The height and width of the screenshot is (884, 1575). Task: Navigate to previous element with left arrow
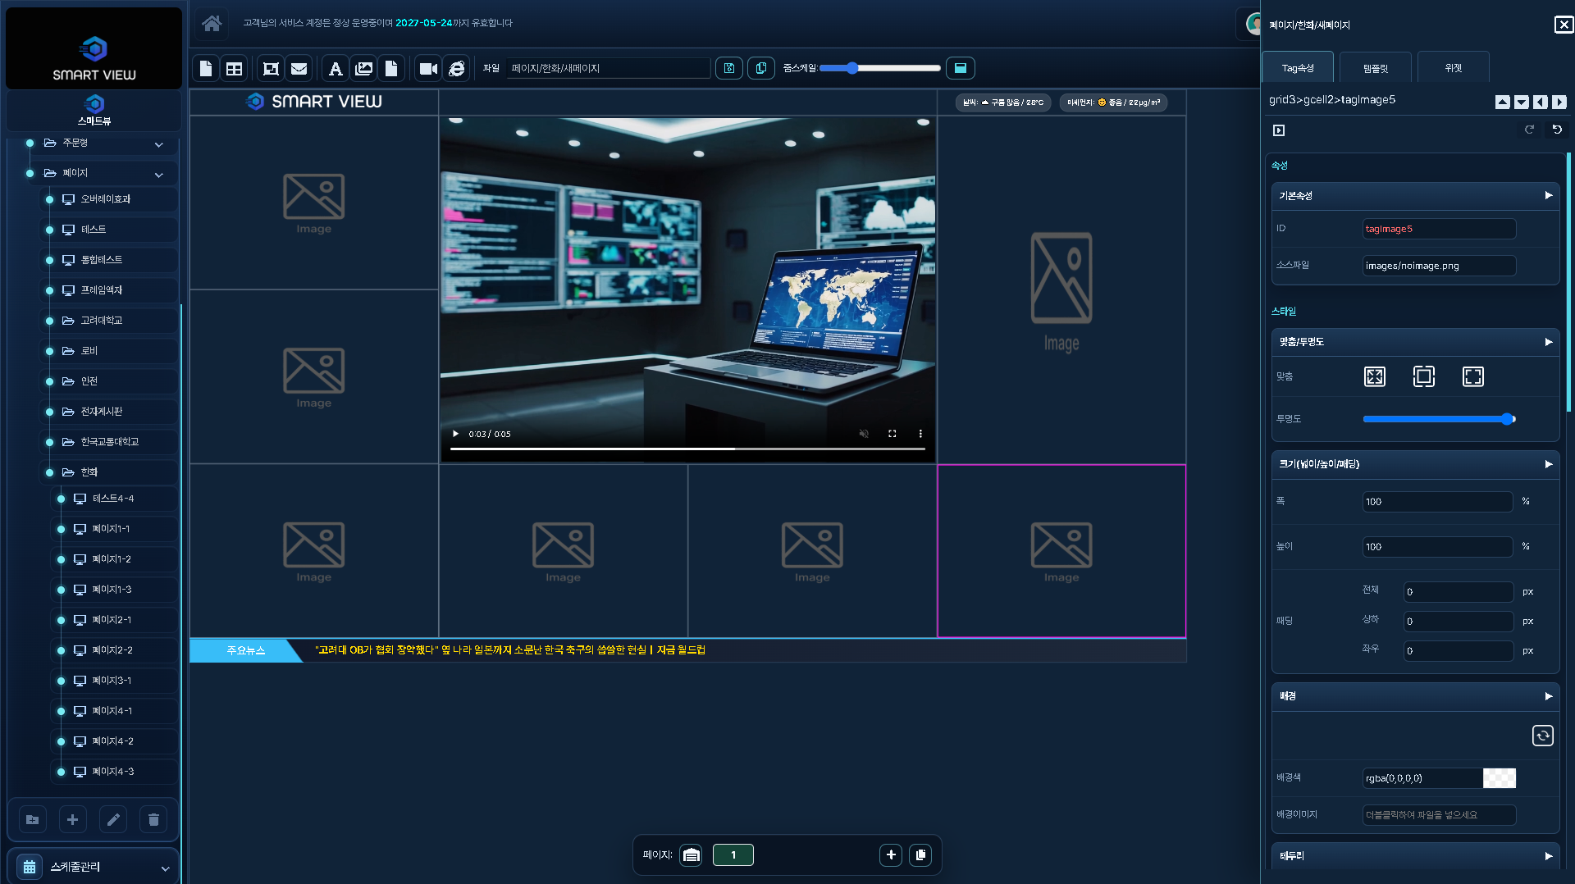click(x=1541, y=103)
